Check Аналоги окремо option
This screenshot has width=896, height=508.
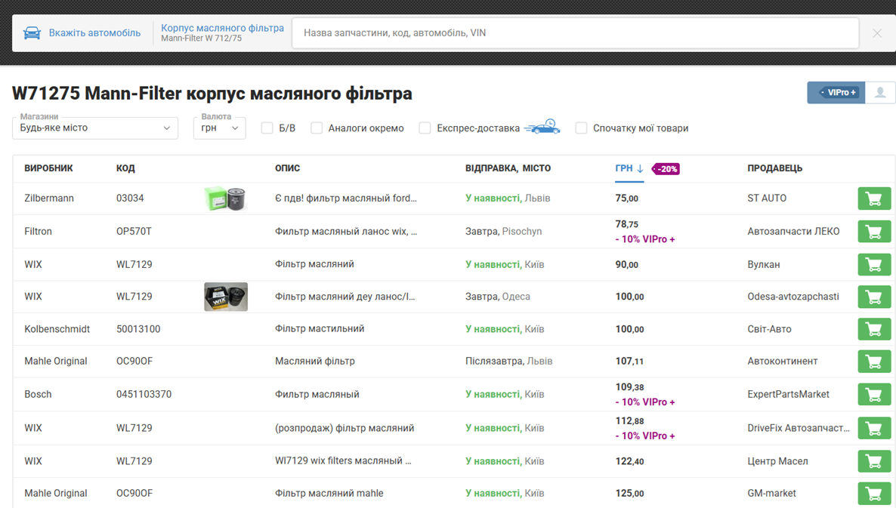(x=317, y=128)
